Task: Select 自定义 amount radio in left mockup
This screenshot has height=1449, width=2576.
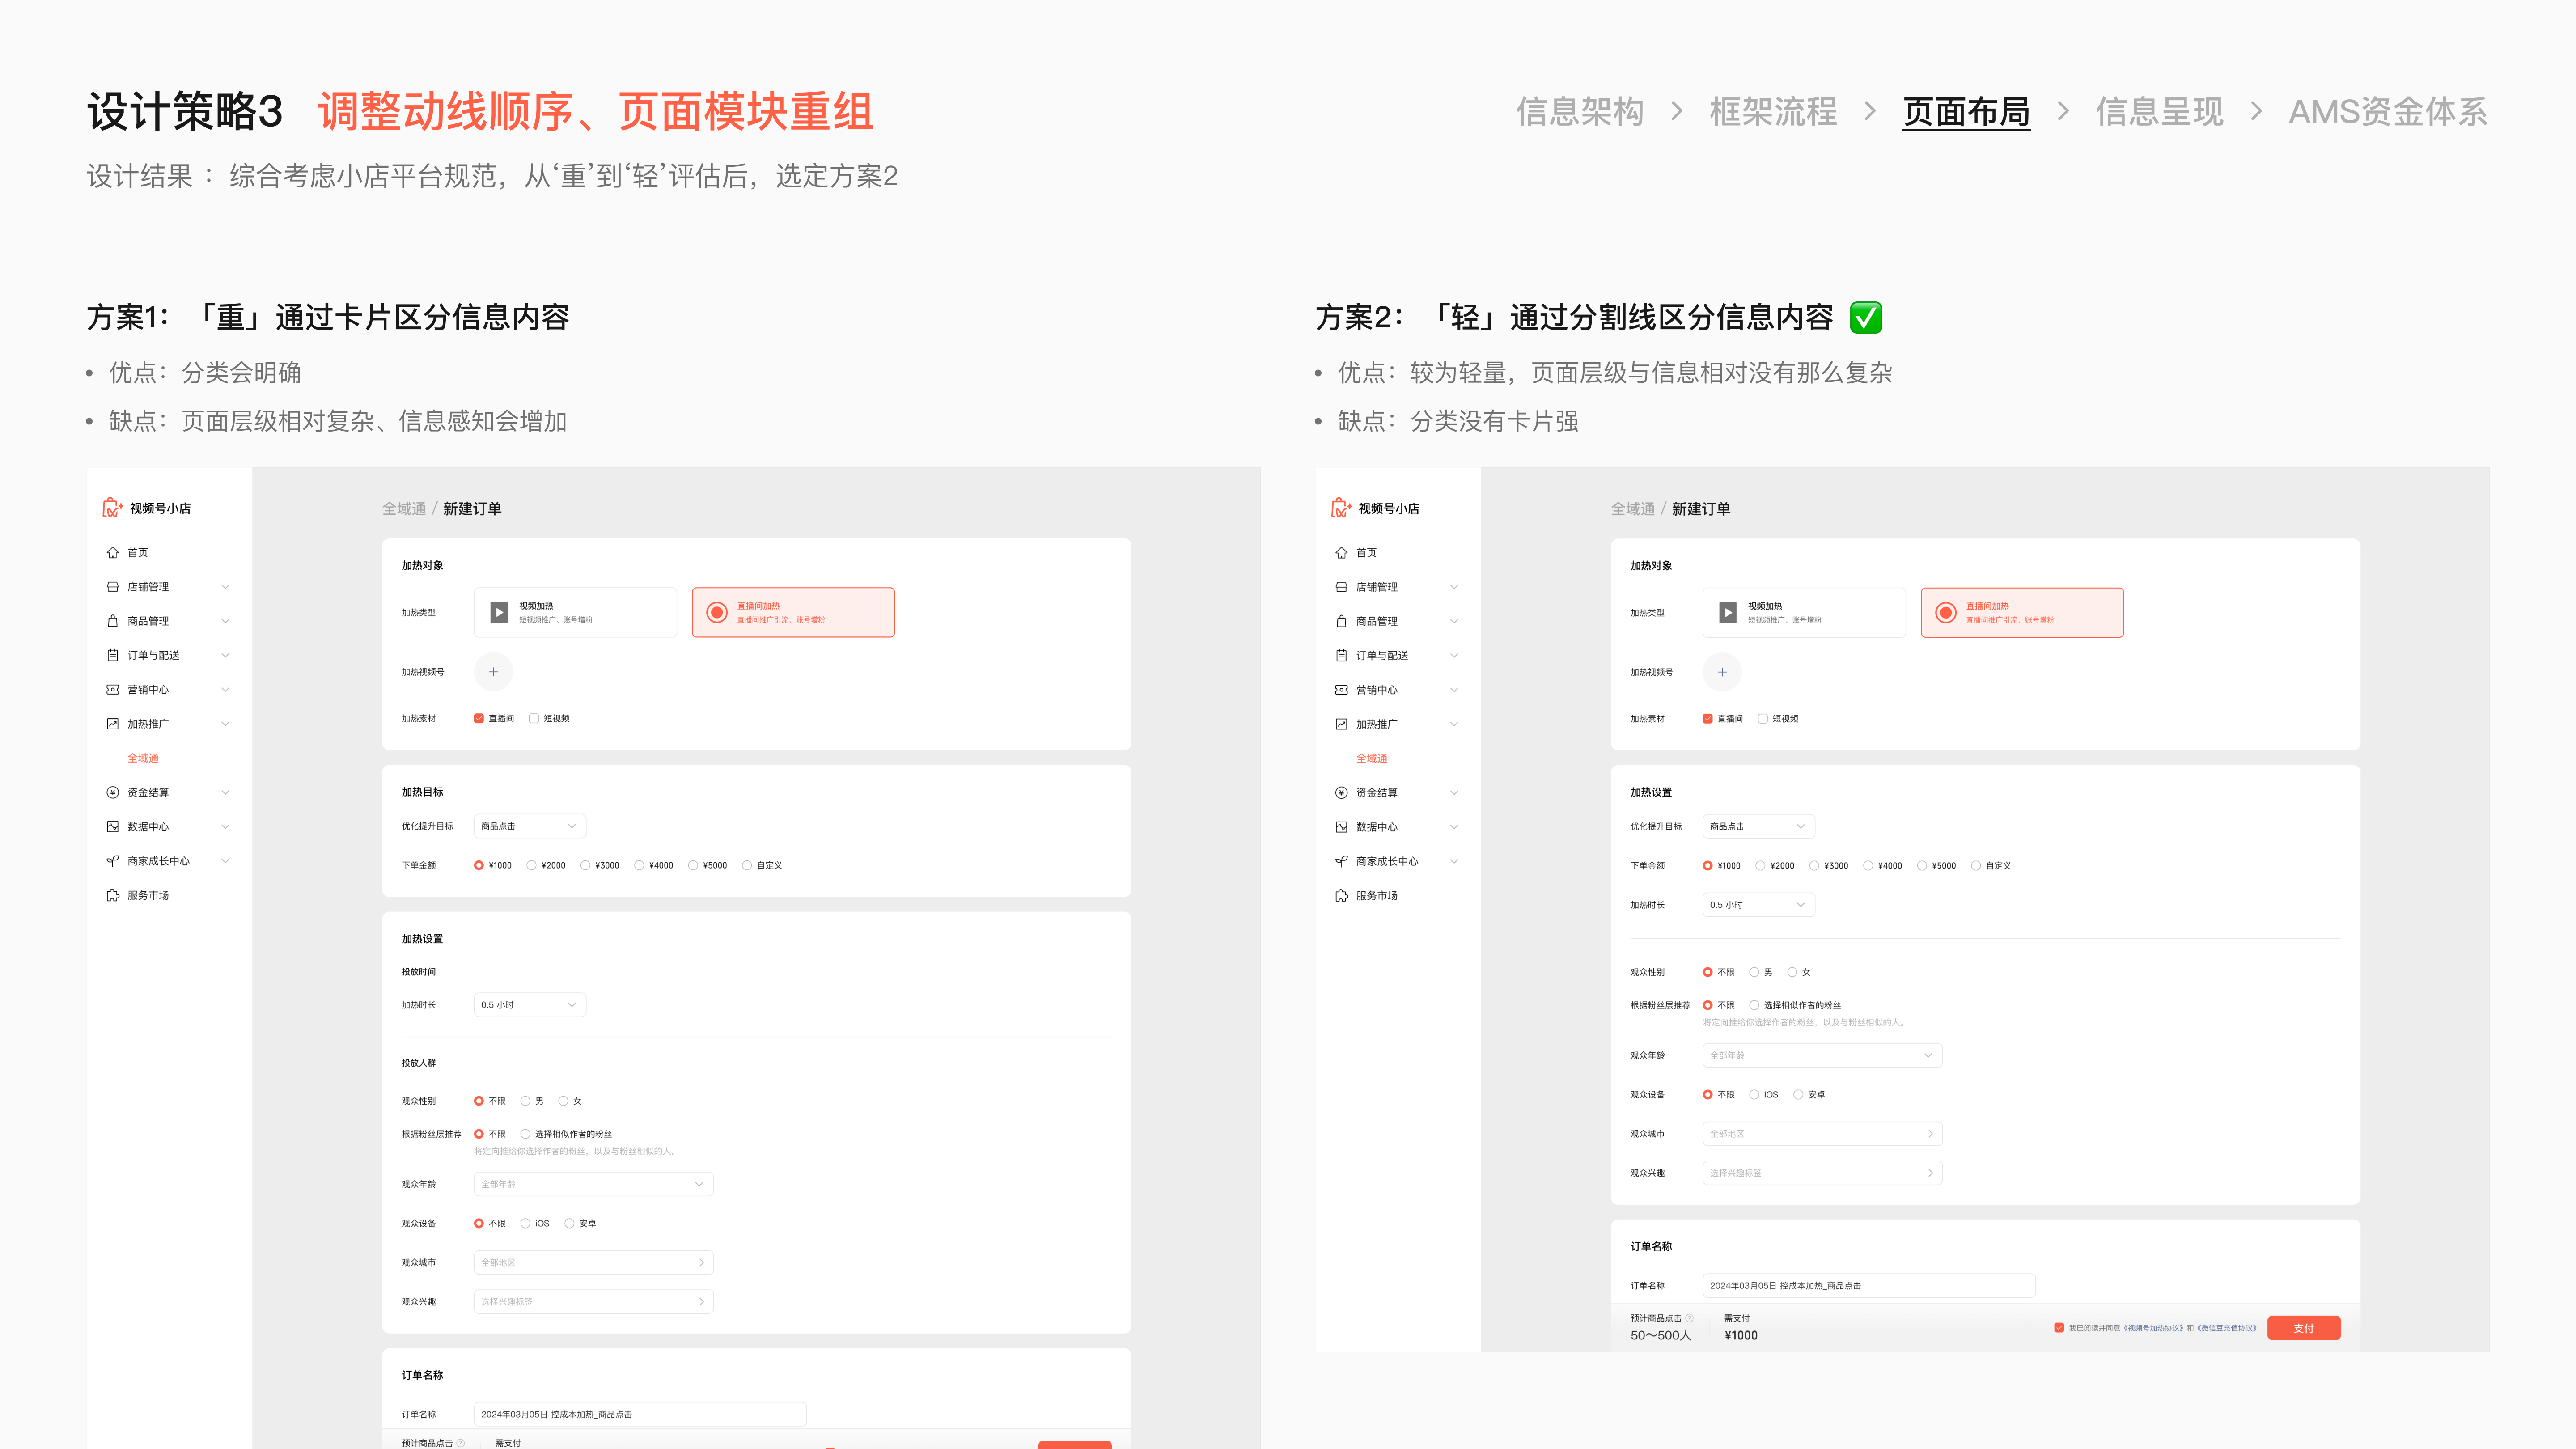Action: pos(747,865)
